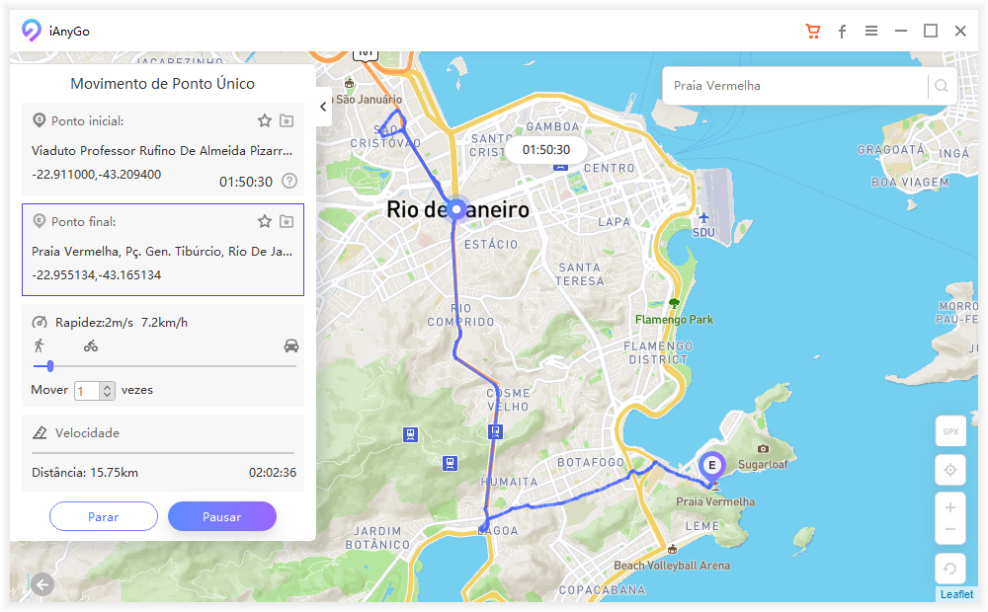Image resolution: width=988 pixels, height=612 pixels.
Task: Click the Ponto inicial pin icon
Action: point(40,119)
